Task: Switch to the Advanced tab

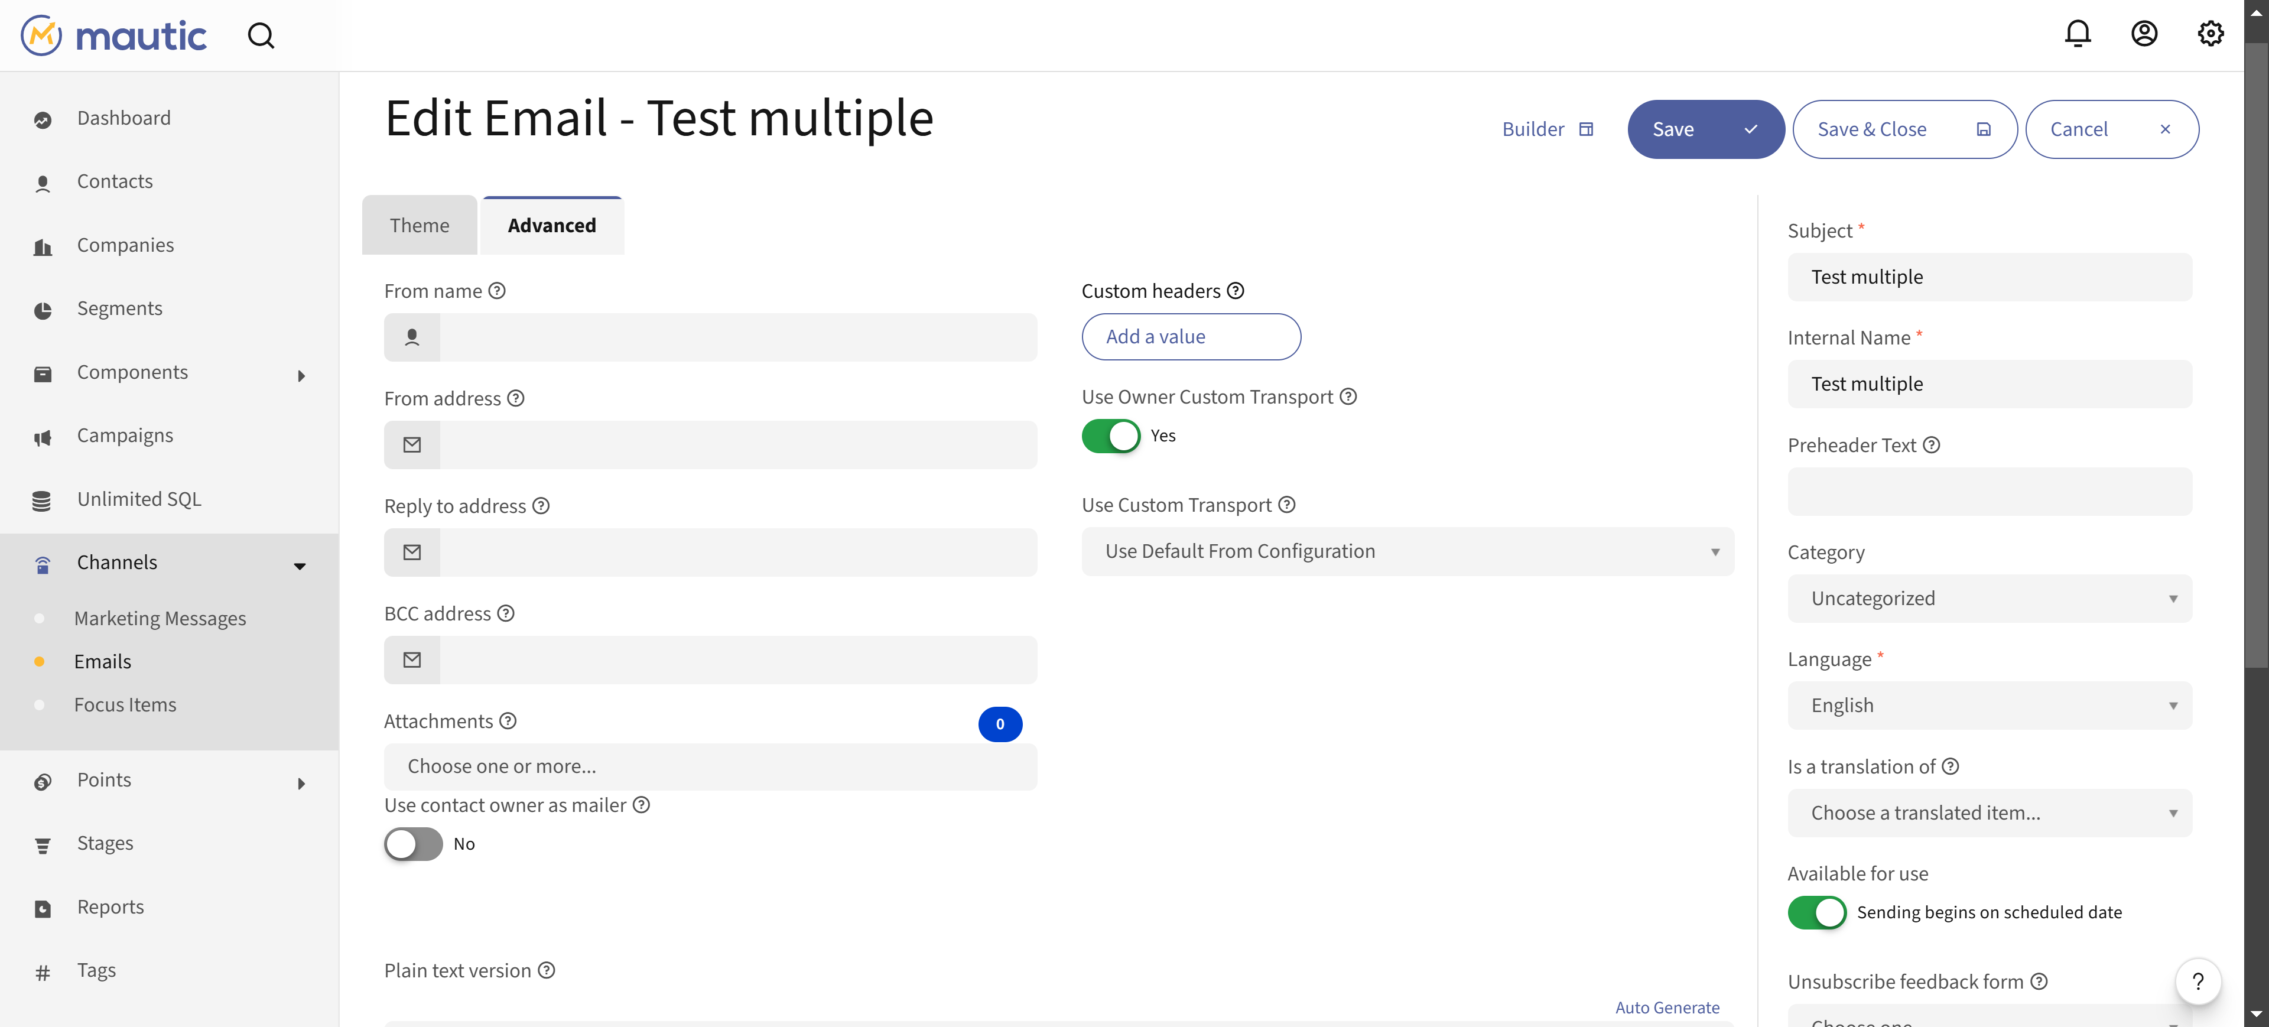Action: point(550,224)
